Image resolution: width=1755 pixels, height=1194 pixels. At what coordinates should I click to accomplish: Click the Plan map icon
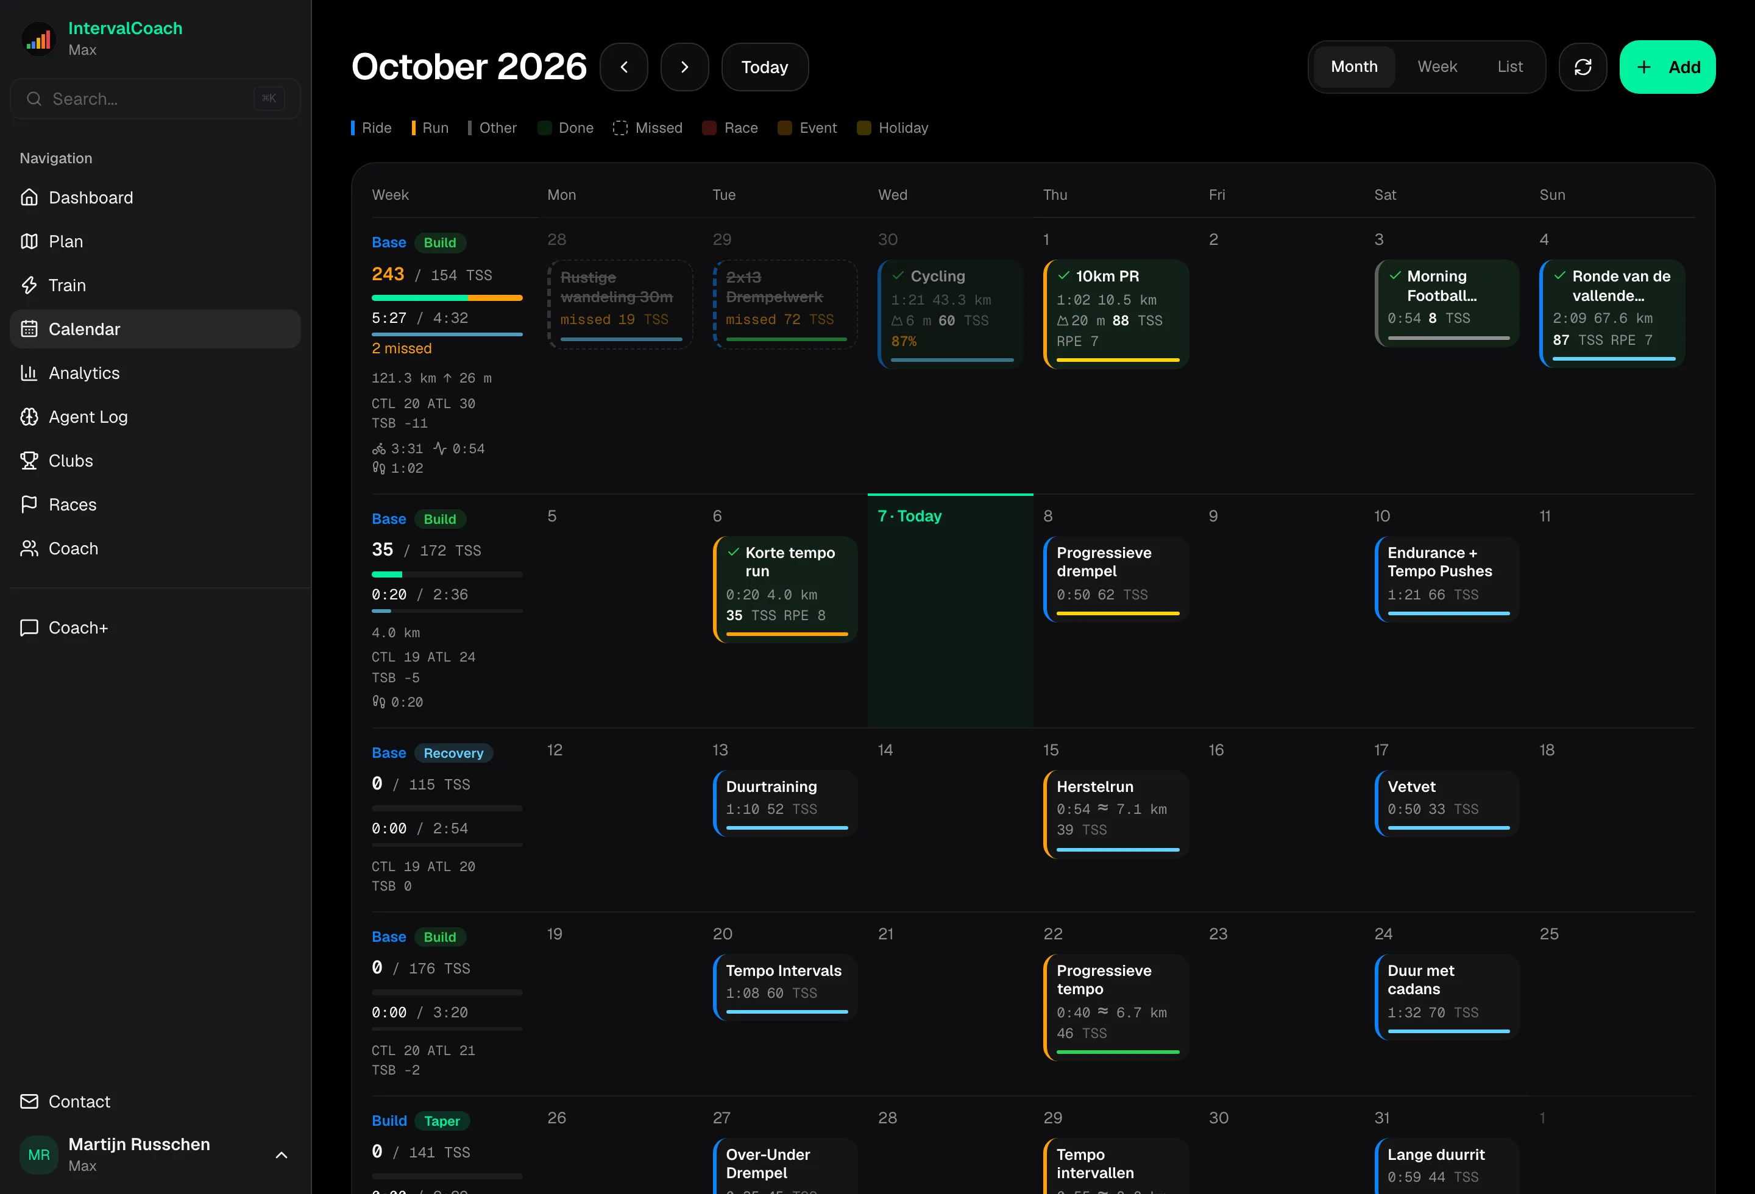29,241
